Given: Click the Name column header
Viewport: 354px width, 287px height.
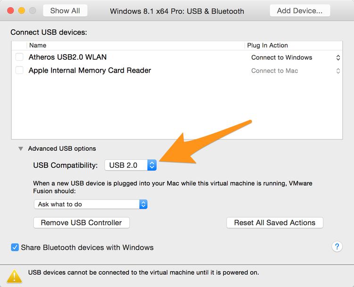Looking at the screenshot, I should click(x=135, y=45).
